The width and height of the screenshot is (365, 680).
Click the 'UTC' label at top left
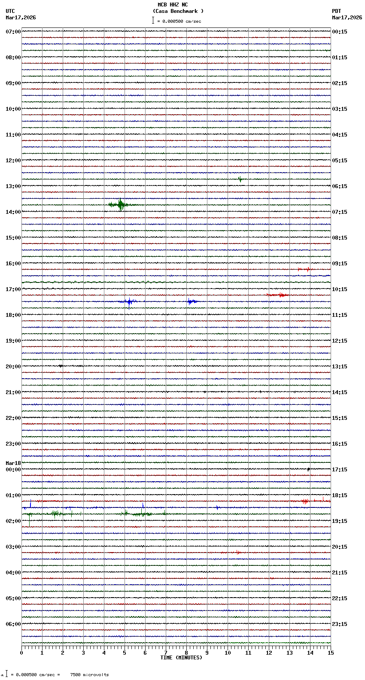(10, 11)
